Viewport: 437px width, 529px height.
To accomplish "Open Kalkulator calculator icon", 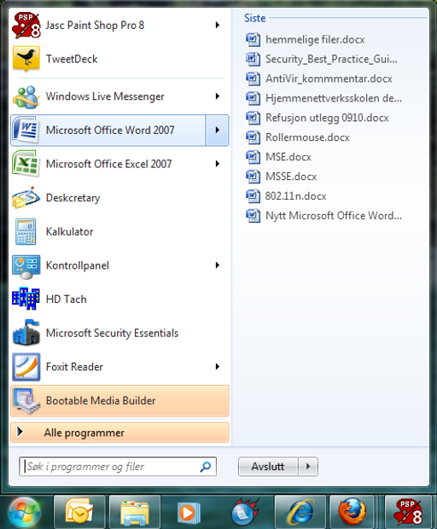I will (26, 231).
